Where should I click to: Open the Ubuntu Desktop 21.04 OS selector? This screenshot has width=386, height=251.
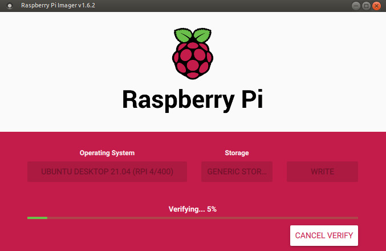[107, 171]
